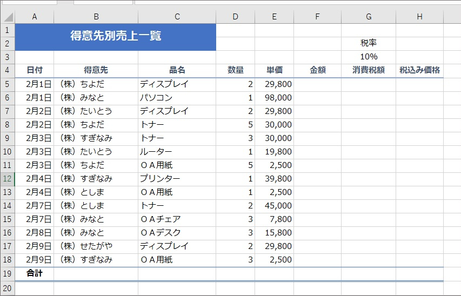This screenshot has width=461, height=296.
Task: Click the select-all corner triangle
Action: [x=8, y=17]
